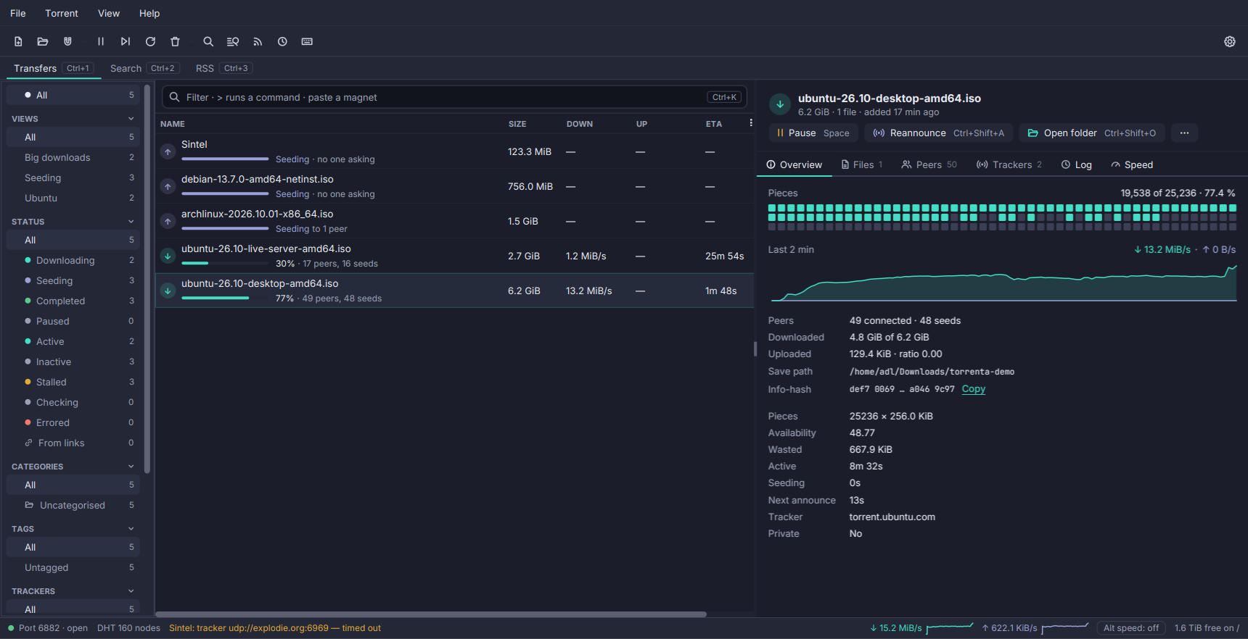Copy the info-hash via Copy link
This screenshot has width=1248, height=639.
(973, 389)
